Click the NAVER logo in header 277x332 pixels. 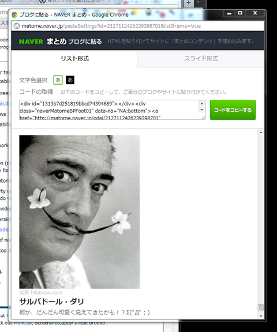point(31,41)
